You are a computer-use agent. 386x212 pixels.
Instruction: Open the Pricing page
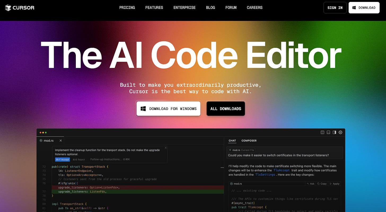point(127,8)
